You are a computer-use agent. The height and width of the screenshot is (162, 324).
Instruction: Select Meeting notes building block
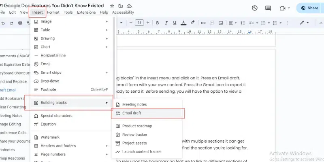click(x=147, y=104)
